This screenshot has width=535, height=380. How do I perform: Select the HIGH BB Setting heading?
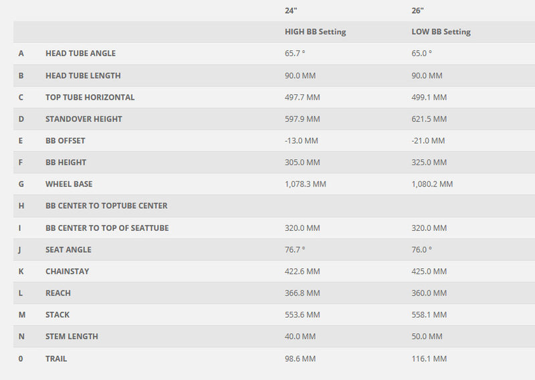tap(315, 32)
